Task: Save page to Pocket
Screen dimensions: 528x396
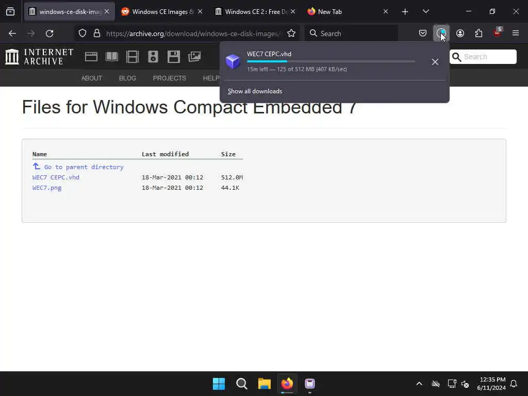Action: pos(423,34)
